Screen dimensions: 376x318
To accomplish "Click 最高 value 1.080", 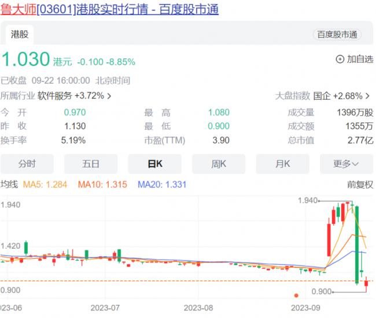I will [x=219, y=113].
